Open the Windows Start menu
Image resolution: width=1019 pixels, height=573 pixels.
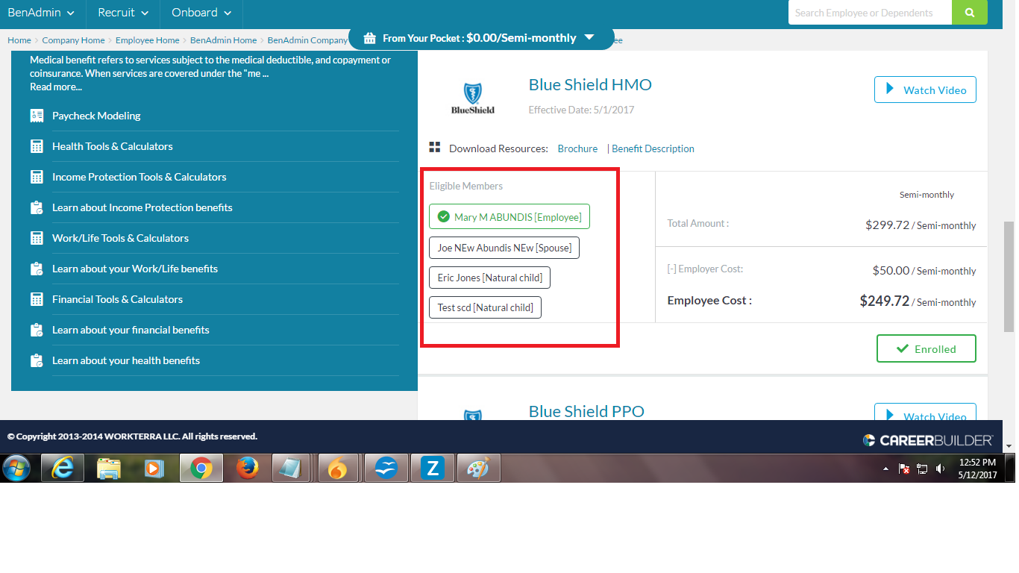tap(16, 469)
